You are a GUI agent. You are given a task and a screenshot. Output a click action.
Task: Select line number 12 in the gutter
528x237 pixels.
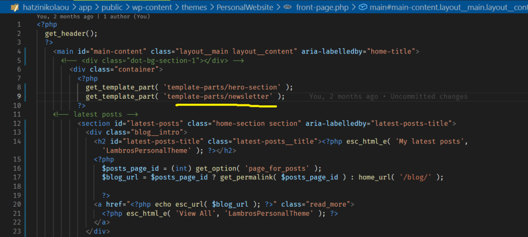point(17,123)
